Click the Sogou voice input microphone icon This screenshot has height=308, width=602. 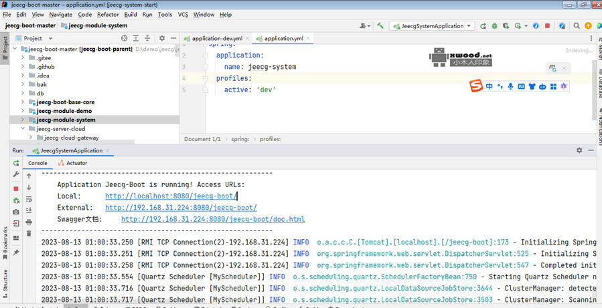coord(510,87)
